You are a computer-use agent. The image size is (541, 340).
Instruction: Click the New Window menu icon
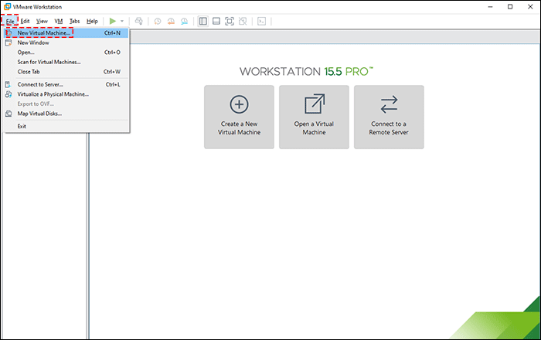click(x=9, y=42)
